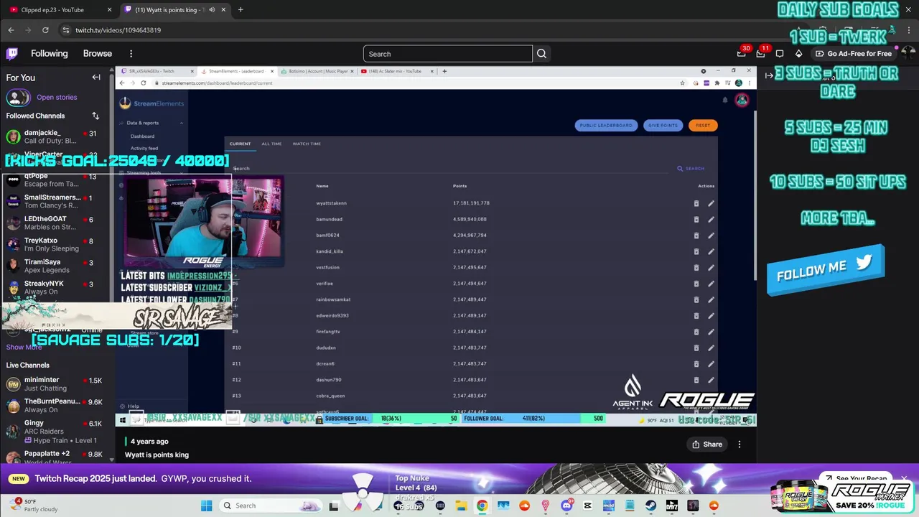Open Papaplatte +2 live channel
919x517 pixels.
[55, 457]
